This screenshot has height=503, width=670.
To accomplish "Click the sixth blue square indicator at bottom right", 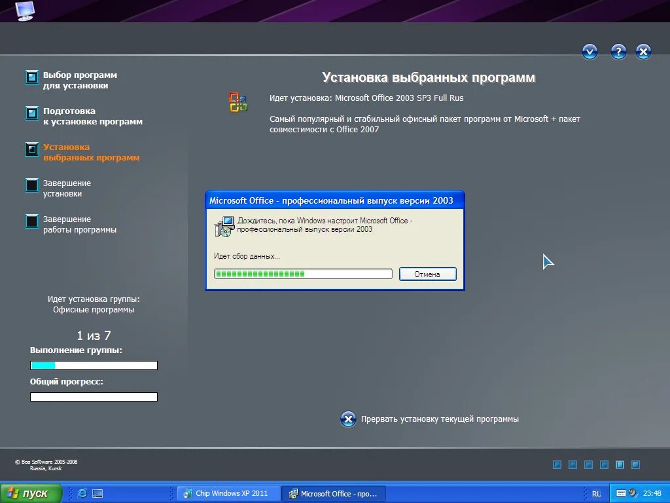I will [635, 464].
